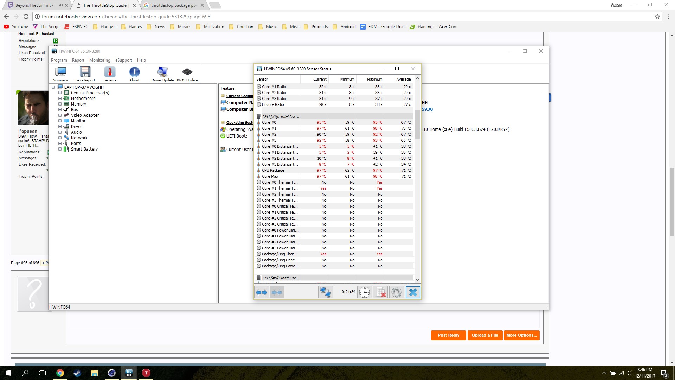Click reset sensor clock icon

365,292
